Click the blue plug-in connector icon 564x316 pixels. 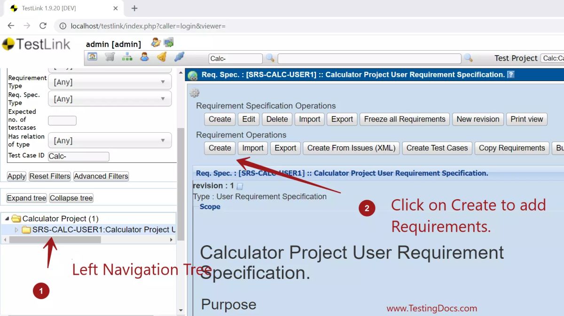click(179, 57)
